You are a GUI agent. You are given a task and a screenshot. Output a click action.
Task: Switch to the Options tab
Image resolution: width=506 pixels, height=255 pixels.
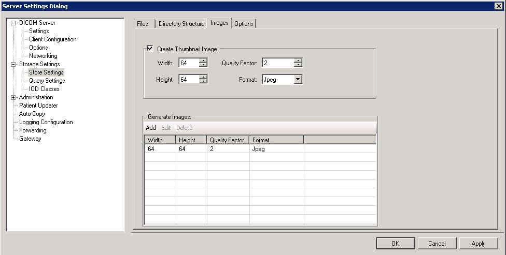[x=244, y=24]
